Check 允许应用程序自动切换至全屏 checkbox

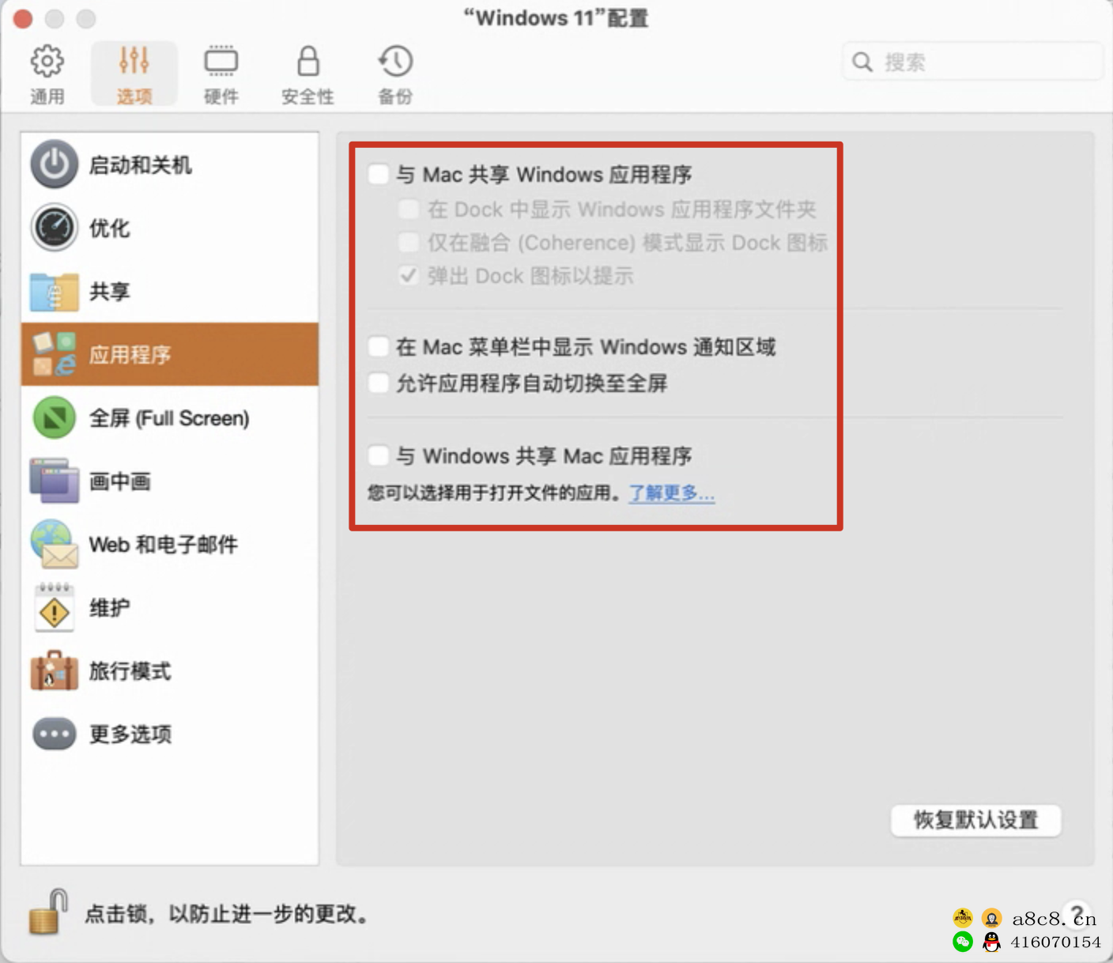pos(379,383)
